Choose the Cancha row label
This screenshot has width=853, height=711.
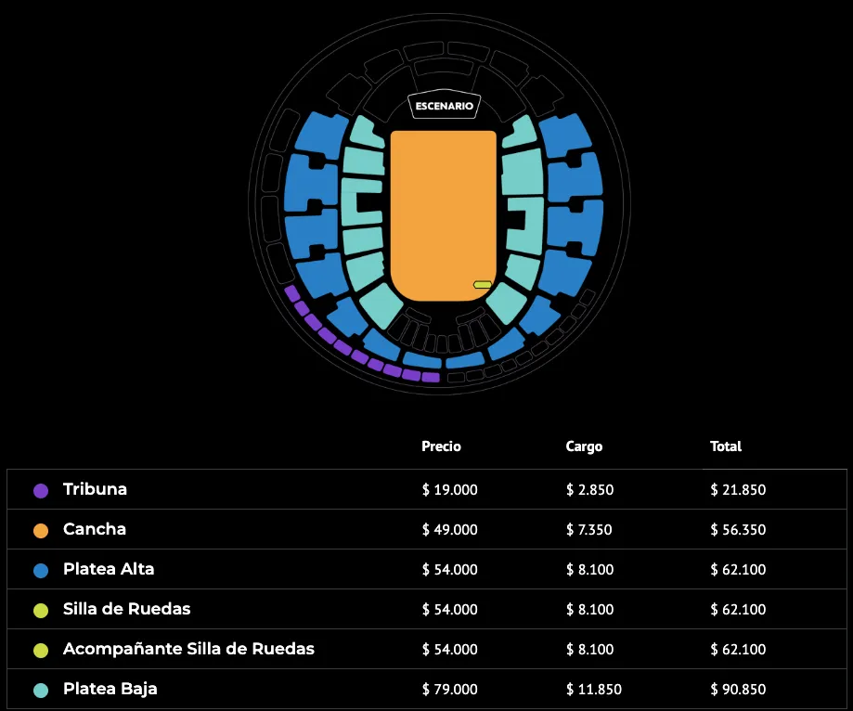point(95,529)
